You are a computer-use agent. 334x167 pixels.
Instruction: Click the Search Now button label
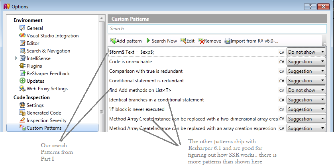(164, 41)
